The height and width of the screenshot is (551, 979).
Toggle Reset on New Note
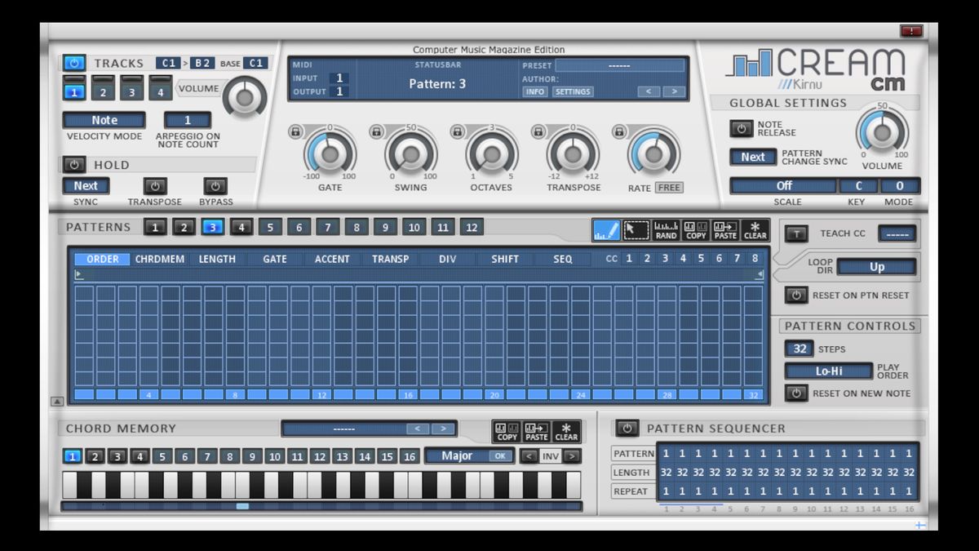(796, 393)
